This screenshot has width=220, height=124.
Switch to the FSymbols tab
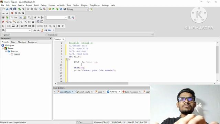pyautogui.click(x=22, y=42)
